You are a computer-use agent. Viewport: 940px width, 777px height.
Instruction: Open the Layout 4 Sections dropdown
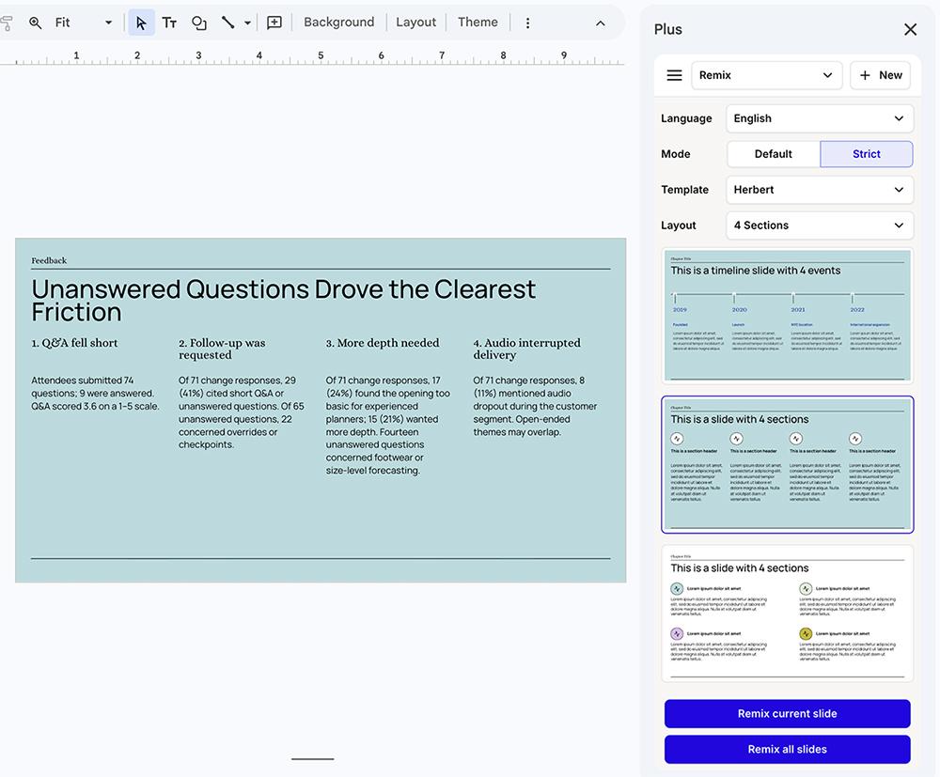click(820, 225)
